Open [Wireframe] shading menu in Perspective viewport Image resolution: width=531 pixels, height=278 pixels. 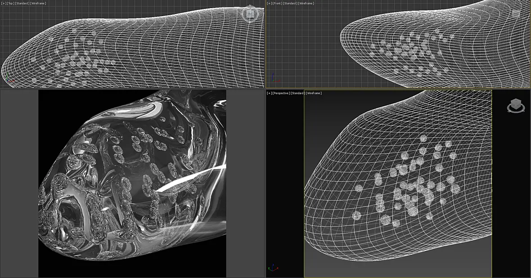[314, 93]
